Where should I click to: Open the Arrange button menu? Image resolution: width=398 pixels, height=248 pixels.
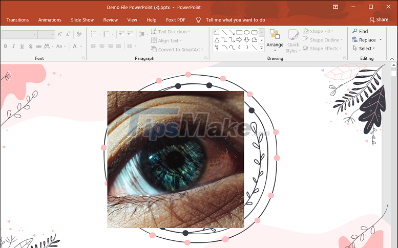click(x=275, y=40)
